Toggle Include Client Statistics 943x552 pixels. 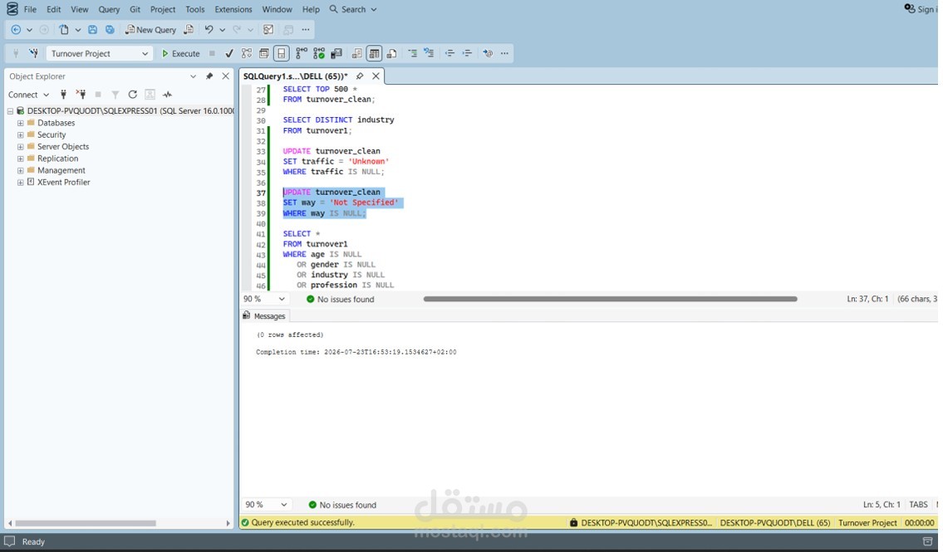click(x=336, y=53)
